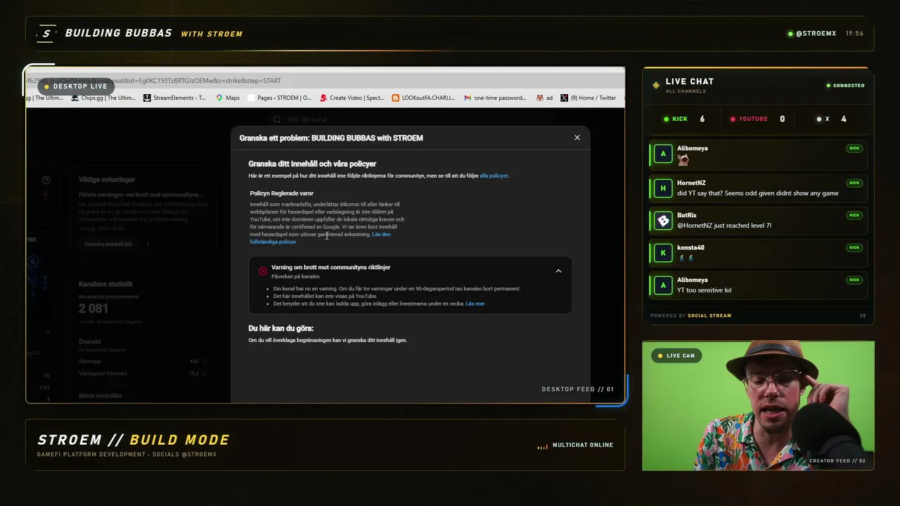The width and height of the screenshot is (900, 506).
Task: Click the subscriber count 2 081
Action: pos(94,309)
